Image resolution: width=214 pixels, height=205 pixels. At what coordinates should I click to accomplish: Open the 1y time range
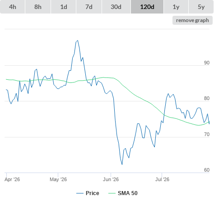point(176,7)
